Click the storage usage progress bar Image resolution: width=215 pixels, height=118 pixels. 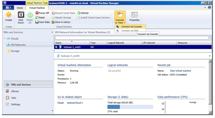tap(130, 107)
